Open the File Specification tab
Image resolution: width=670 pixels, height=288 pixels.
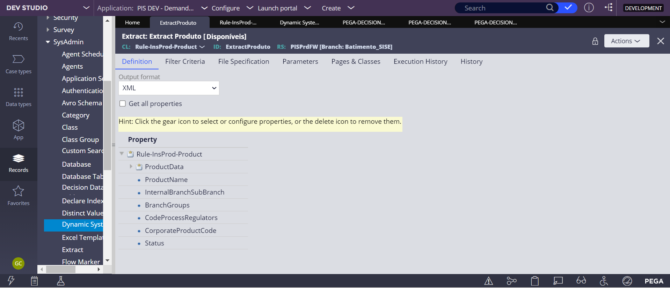(x=243, y=62)
